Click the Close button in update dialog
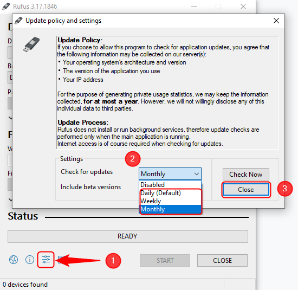 tap(246, 190)
